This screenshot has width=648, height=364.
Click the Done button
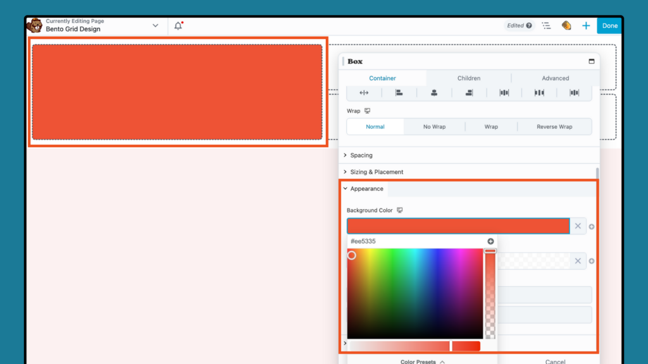tap(609, 25)
